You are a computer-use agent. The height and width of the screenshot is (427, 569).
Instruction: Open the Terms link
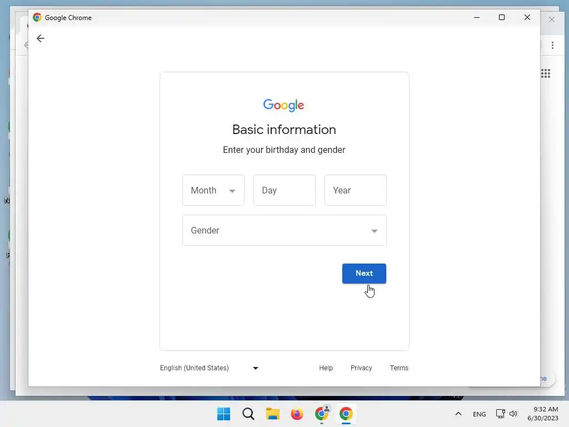tap(399, 368)
